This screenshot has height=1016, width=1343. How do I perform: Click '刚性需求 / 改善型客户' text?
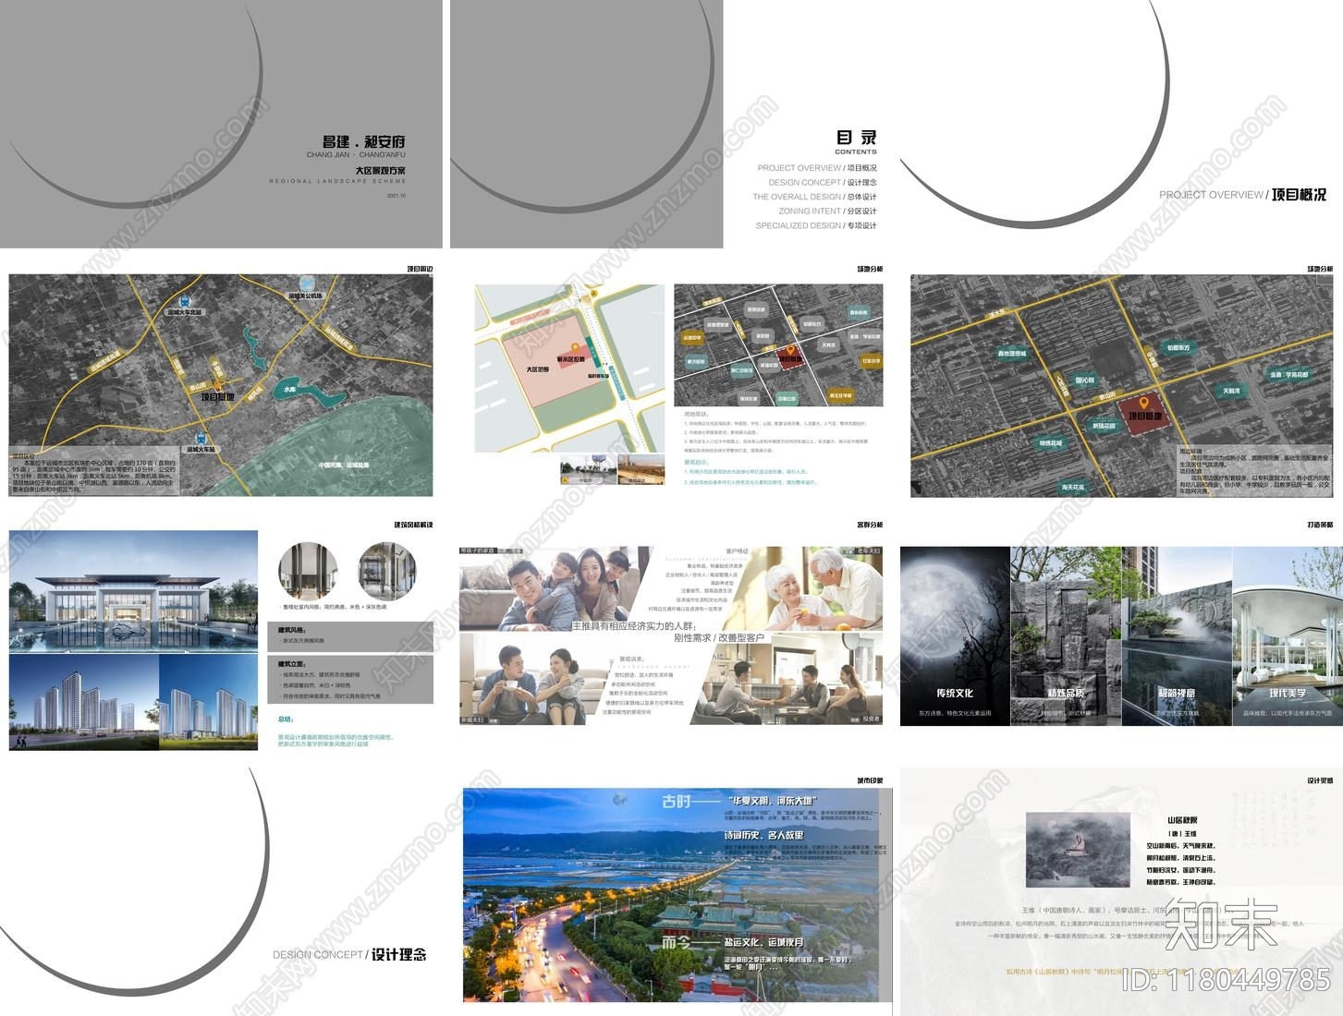[719, 638]
